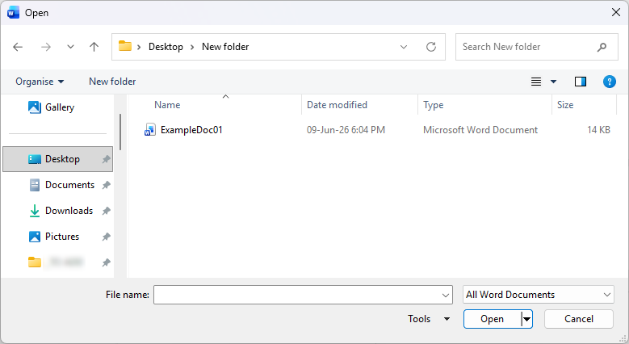
Task: Create a New folder from toolbar
Action: coord(112,82)
